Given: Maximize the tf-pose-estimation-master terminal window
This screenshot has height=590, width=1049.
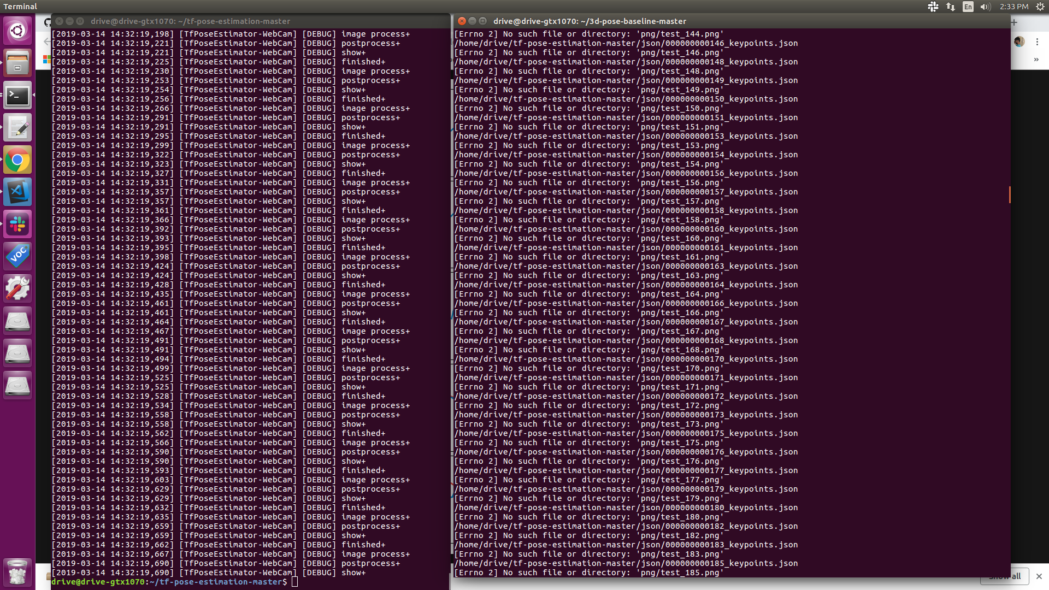Looking at the screenshot, I should point(80,21).
